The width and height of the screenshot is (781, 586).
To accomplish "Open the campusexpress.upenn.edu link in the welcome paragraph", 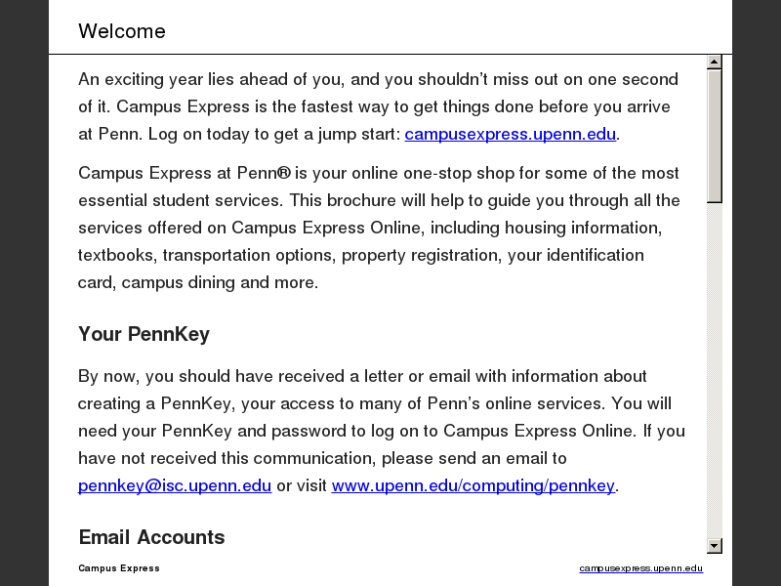I will coord(510,134).
